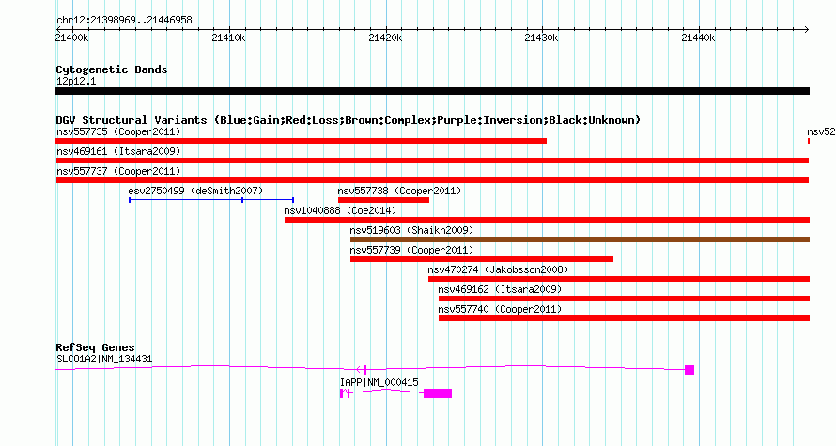This screenshot has width=836, height=446.
Task: Click the small SLCO1A2 exon near IAPP
Action: 364,370
